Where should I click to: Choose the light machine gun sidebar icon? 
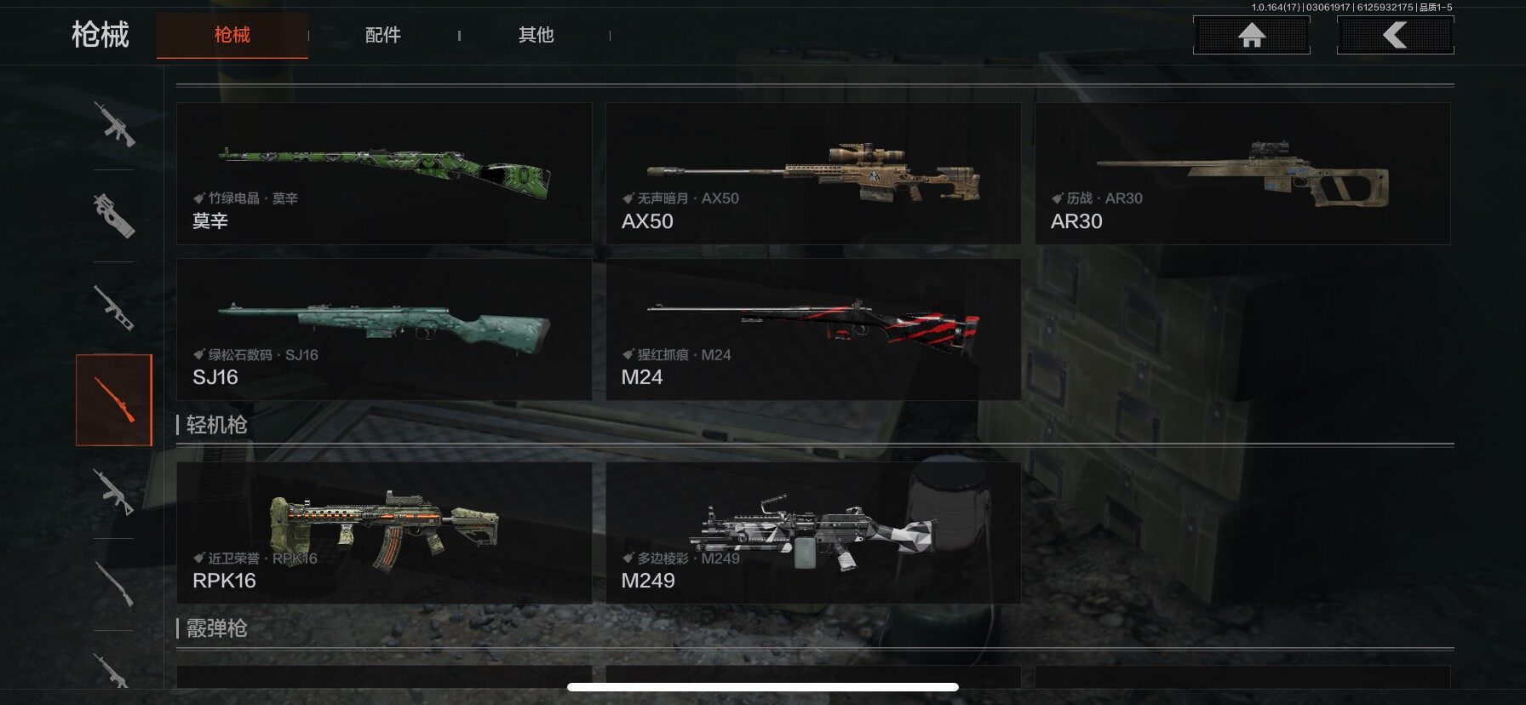pyautogui.click(x=114, y=492)
